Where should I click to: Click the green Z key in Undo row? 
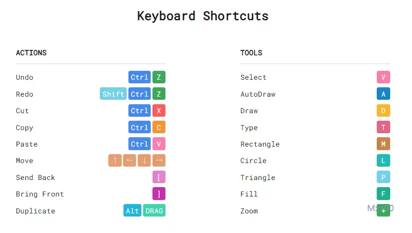159,77
